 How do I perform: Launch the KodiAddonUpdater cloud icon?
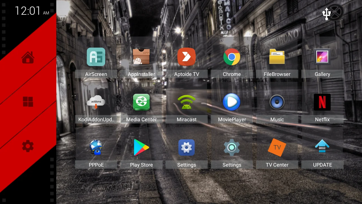pos(96,102)
